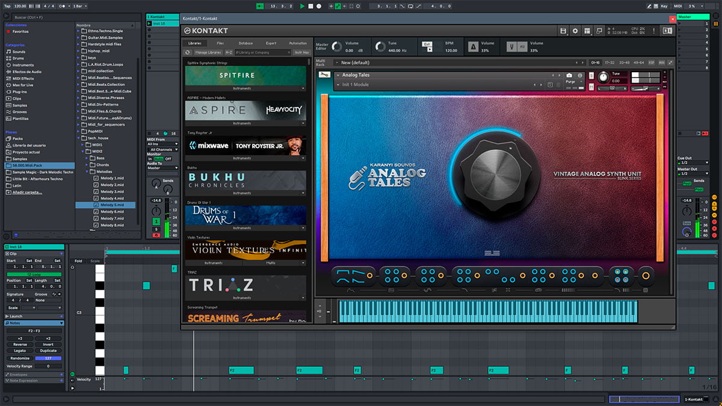This screenshot has height=406, width=722.
Task: Switch to Kontakt Files tab
Action: (220, 43)
